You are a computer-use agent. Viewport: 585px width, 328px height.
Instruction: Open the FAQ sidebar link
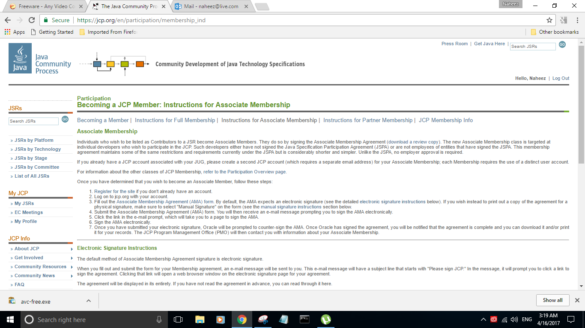click(x=19, y=284)
